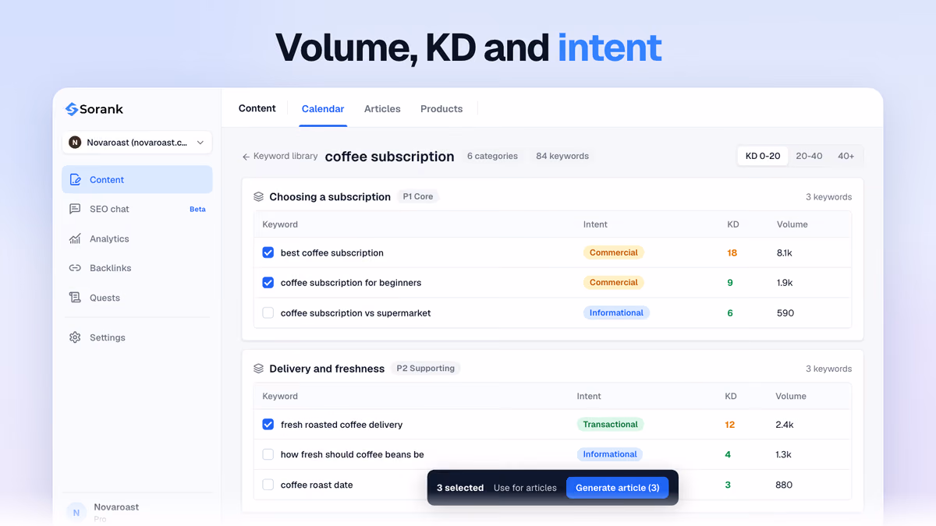This screenshot has width=936, height=526.
Task: Open Content in the sidebar
Action: [136, 180]
